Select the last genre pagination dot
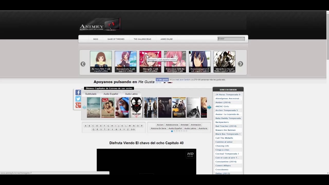This screenshot has width=329, height=185. 186,131
